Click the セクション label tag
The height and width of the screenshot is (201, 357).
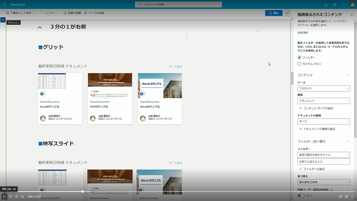point(14,22)
